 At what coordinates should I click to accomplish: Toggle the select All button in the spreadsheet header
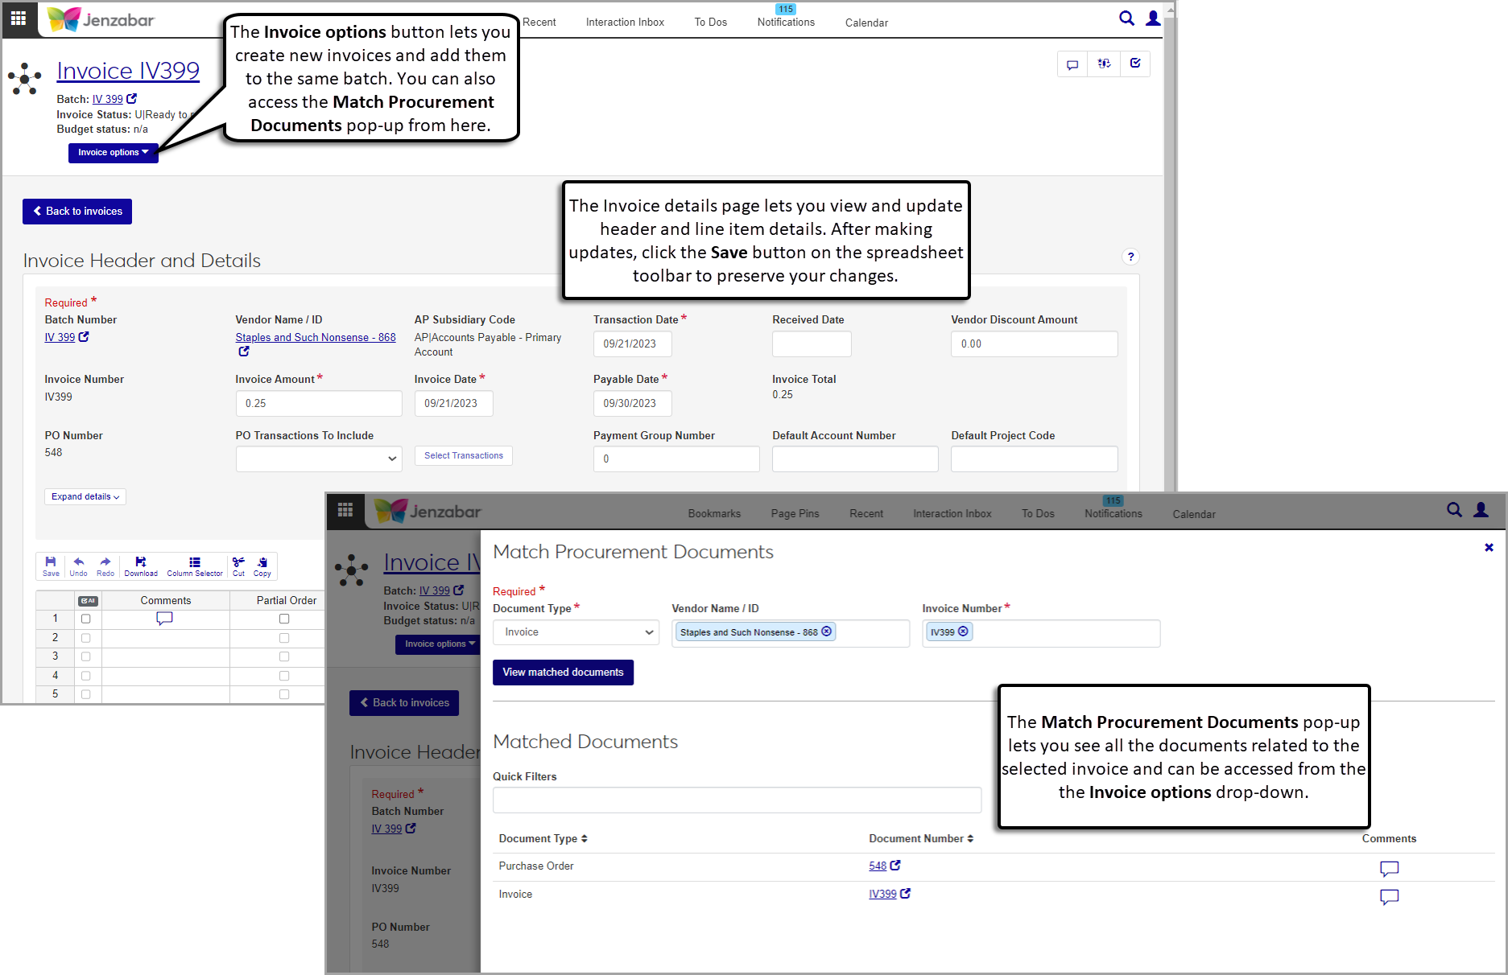pos(88,601)
